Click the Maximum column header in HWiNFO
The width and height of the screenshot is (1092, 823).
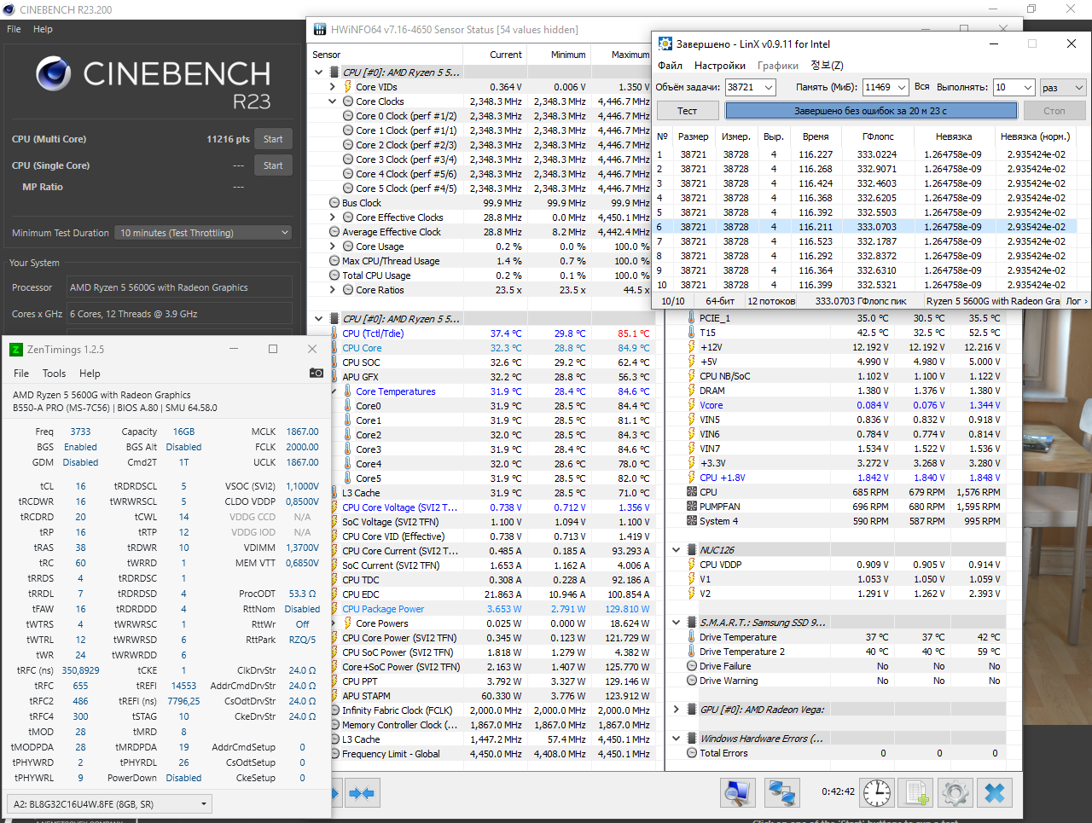coord(630,55)
